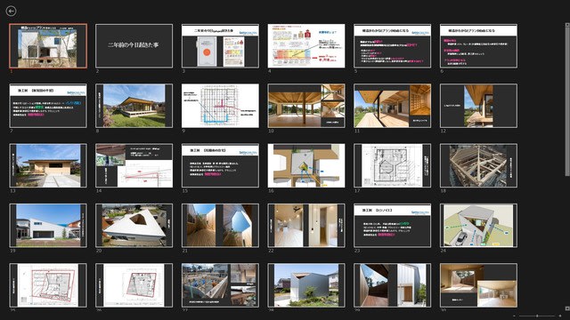Image resolution: width=570 pixels, height=320 pixels.
Task: Select slide 17 floor plan drawing
Action: click(x=393, y=165)
